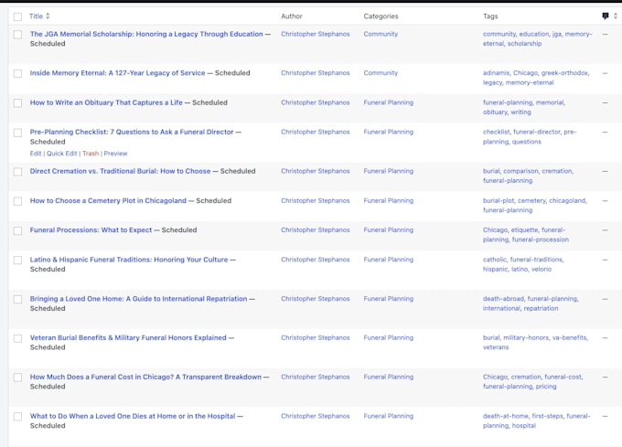Viewport: 622px width, 447px height.
Task: Preview the Pre-Planning Checklist post
Action: pos(115,154)
